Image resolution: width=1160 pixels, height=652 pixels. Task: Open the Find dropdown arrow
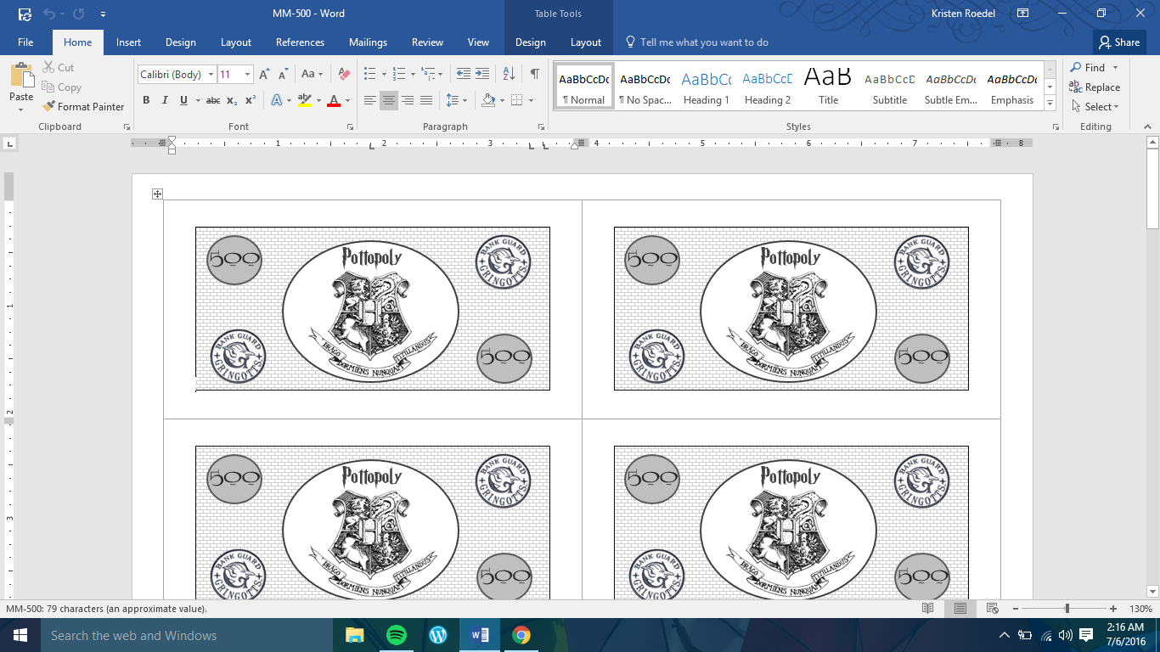tap(1115, 68)
